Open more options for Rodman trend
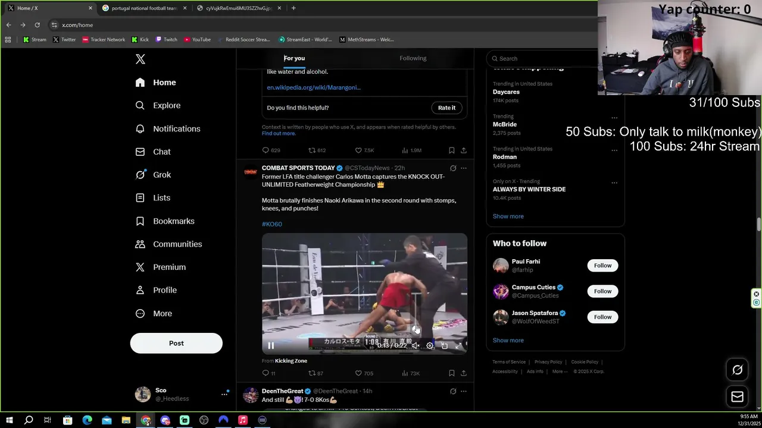 click(614, 150)
